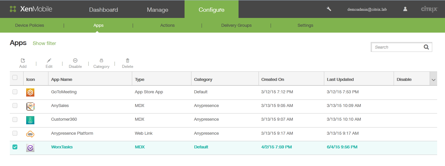Open the Delivery Groups section
Screen dimensions: 445x166
point(236,25)
